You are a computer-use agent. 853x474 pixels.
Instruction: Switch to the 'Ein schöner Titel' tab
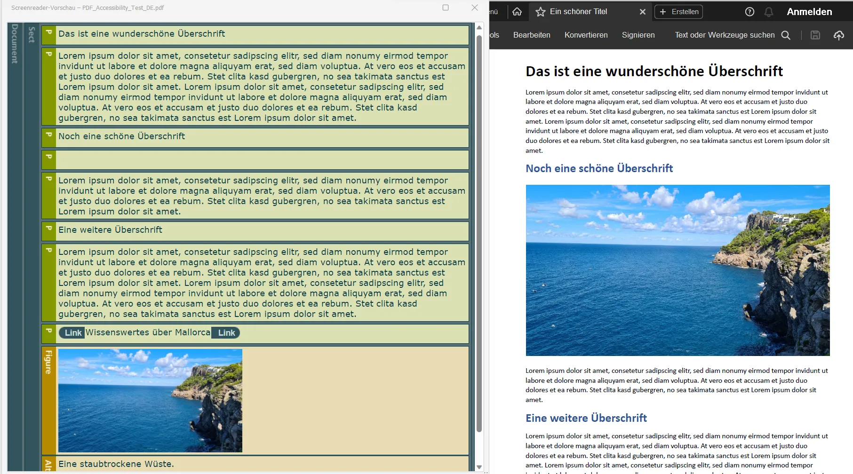click(x=579, y=12)
